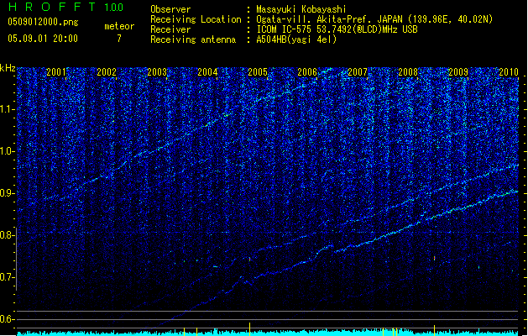Select the file name 0509012000.png

[43, 23]
